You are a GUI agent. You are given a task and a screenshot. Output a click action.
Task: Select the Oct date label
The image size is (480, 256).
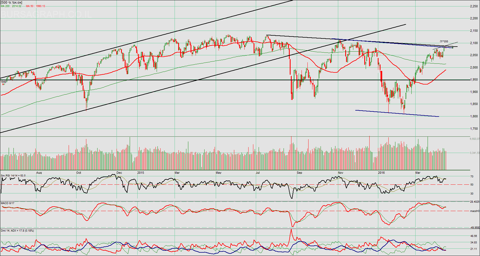coord(79,173)
